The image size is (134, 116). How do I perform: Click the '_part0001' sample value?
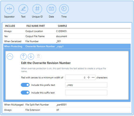tap(61, 105)
